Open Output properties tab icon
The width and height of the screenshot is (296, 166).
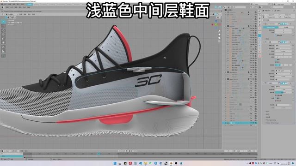pos(260,18)
